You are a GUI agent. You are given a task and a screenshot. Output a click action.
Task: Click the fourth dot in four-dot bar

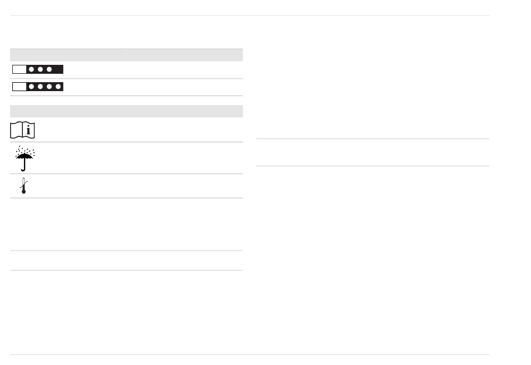click(x=58, y=87)
